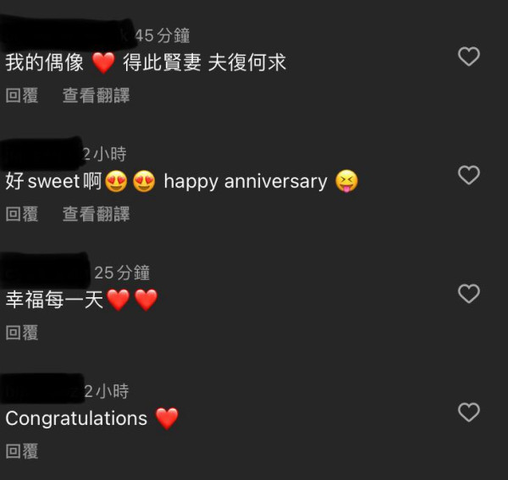
Task: Open redacted username of 45分鐘 commenter
Action: [66, 35]
